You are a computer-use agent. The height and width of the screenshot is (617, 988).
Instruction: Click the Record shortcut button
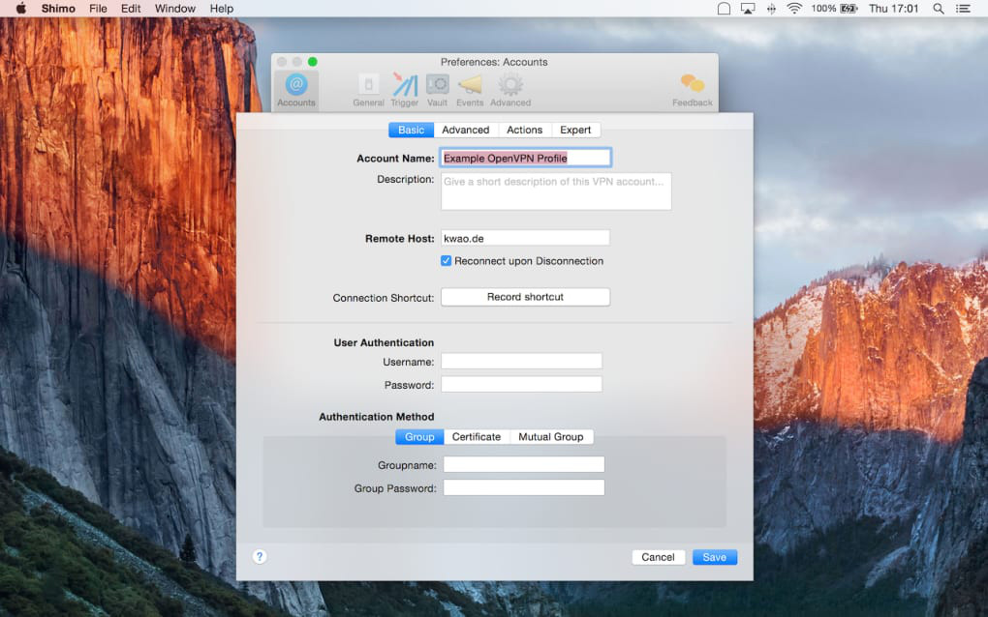526,297
